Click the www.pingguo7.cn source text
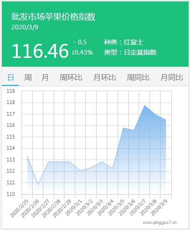 (160, 223)
